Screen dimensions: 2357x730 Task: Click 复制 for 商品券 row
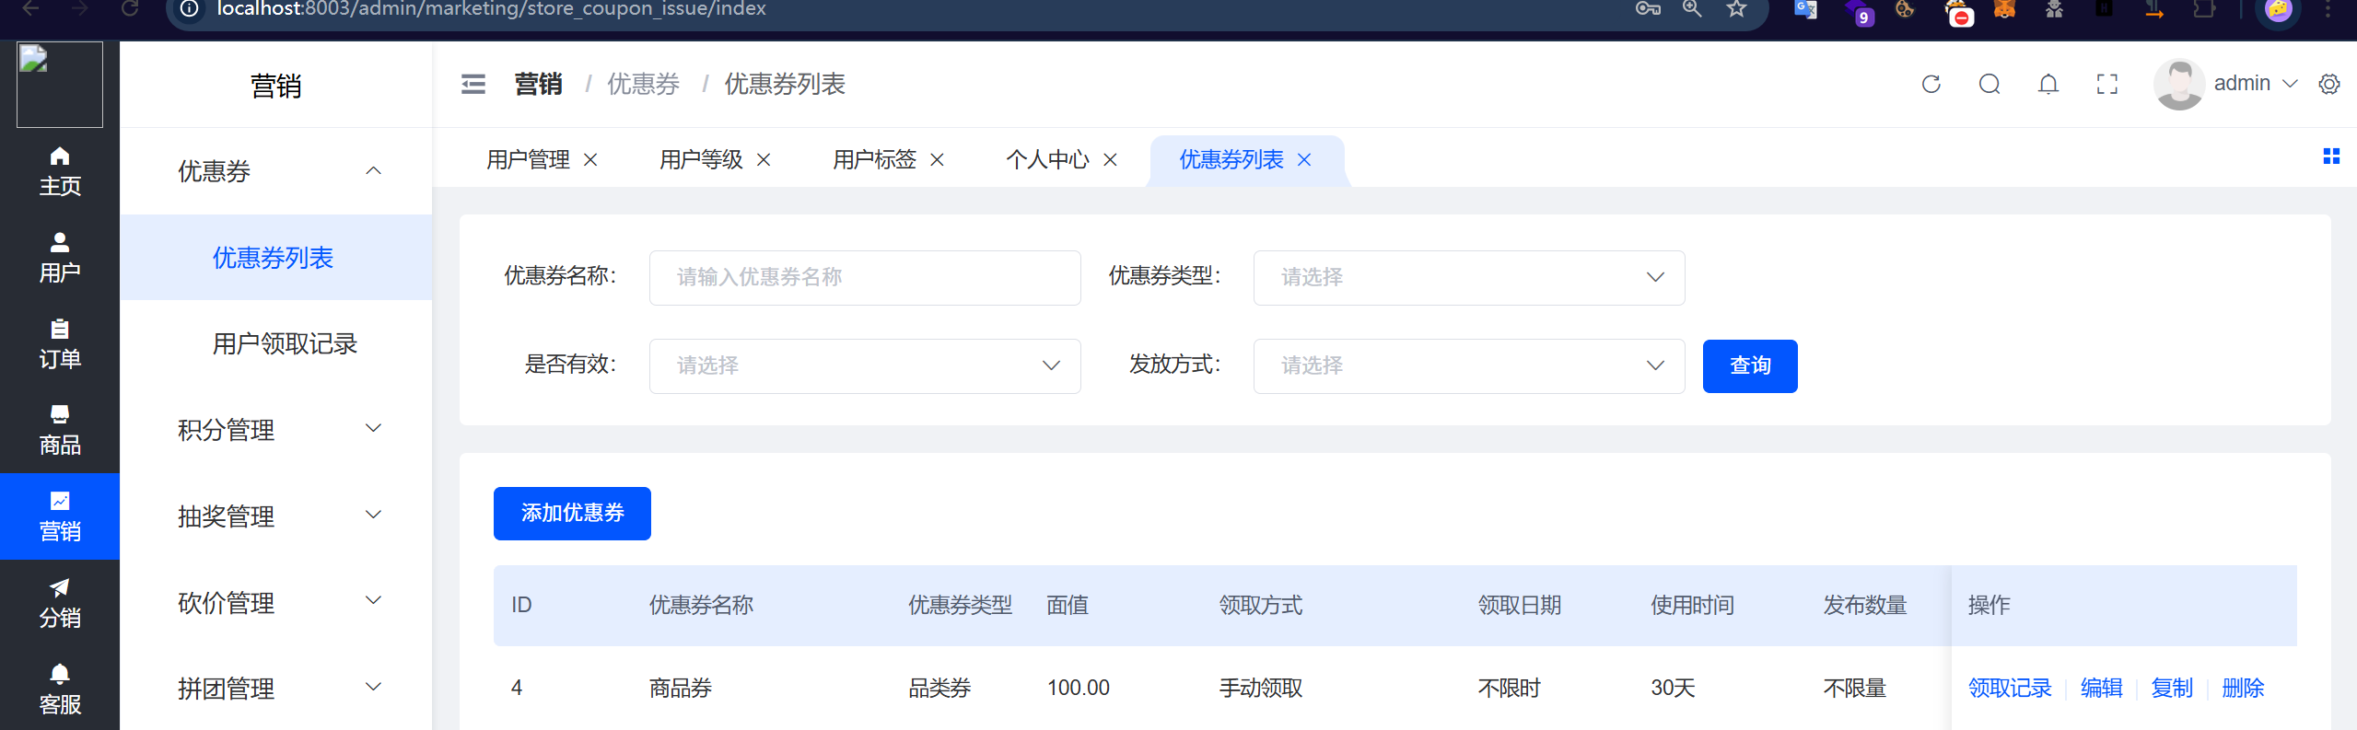(2172, 689)
